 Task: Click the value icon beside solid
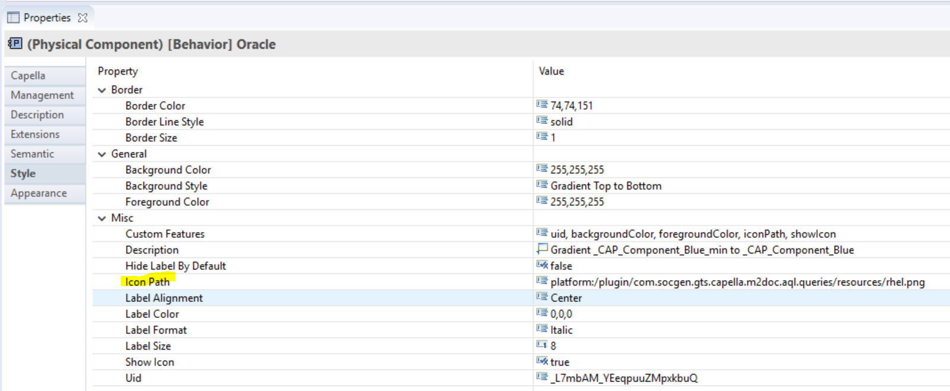click(x=542, y=120)
